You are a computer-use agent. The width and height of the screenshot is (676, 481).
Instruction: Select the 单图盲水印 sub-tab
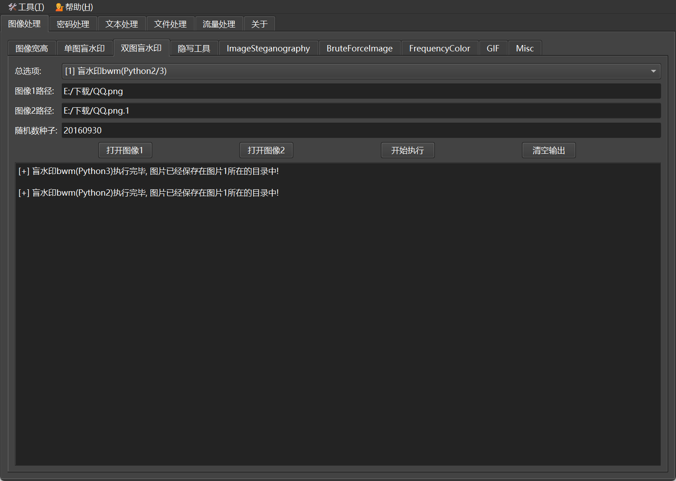point(84,48)
